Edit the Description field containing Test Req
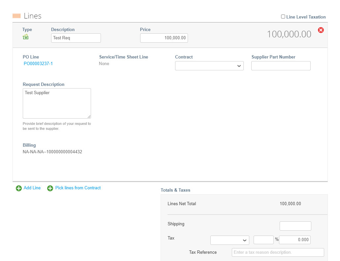The image size is (340, 261). pos(76,38)
